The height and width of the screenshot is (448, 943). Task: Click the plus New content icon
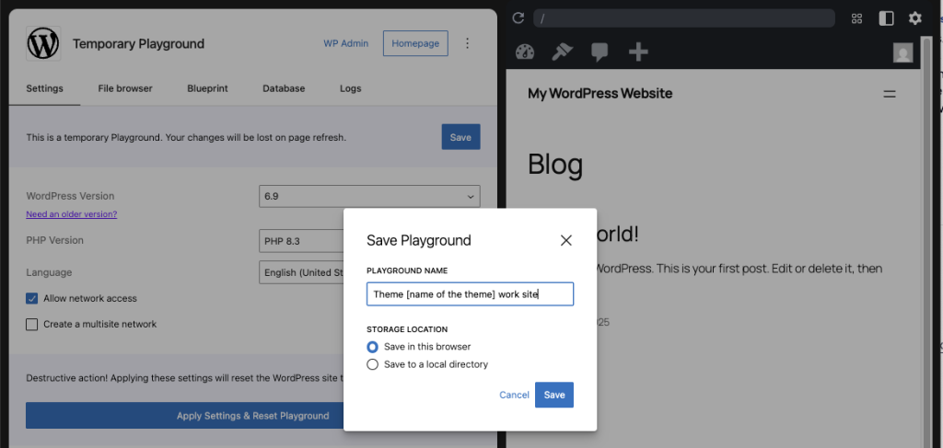638,52
